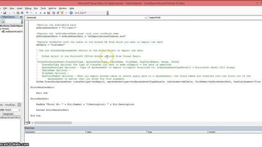Click the dbTable = "customer" line
Image resolution: width=262 pixels, height=147 pixels.
pos(50,45)
